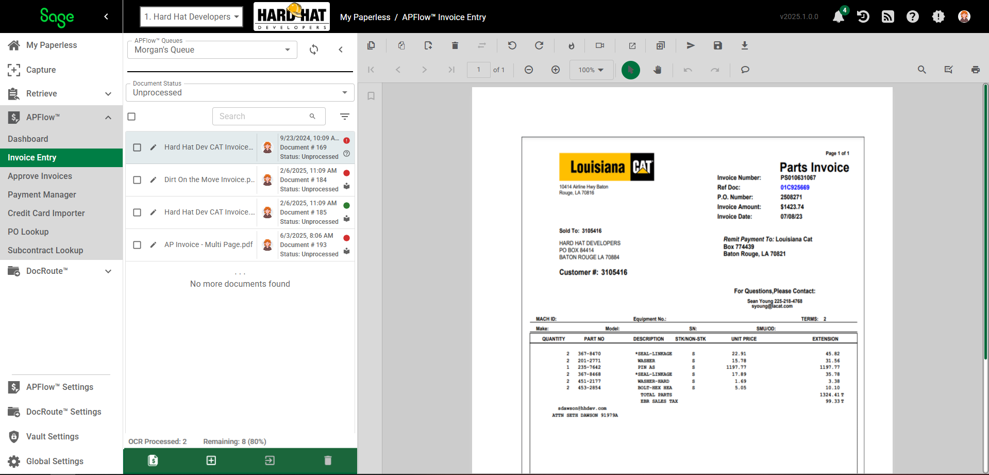Click the invoice dollar icon in green bar

(153, 461)
